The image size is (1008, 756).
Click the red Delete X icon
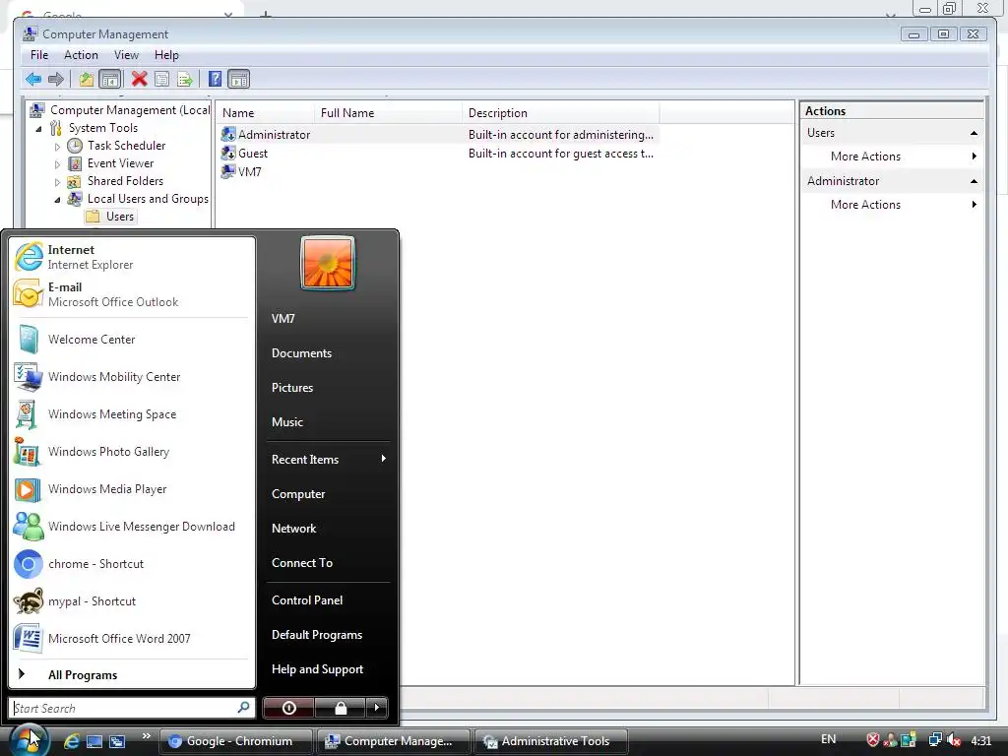click(139, 79)
